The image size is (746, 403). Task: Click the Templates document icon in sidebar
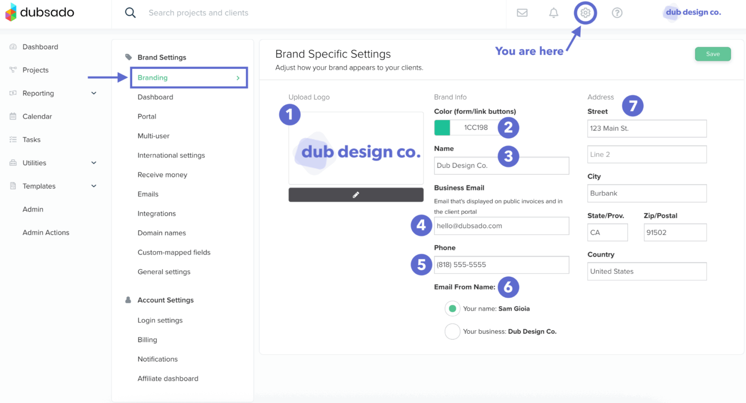13,186
